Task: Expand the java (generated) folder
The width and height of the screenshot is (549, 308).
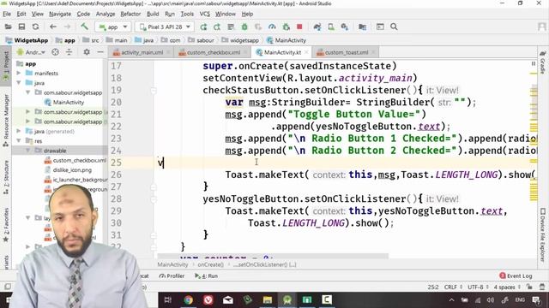Action: 19,131
